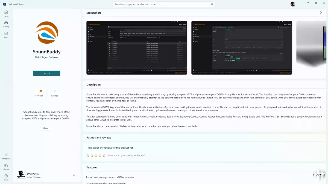Click the "Features" section heading

coord(92,167)
